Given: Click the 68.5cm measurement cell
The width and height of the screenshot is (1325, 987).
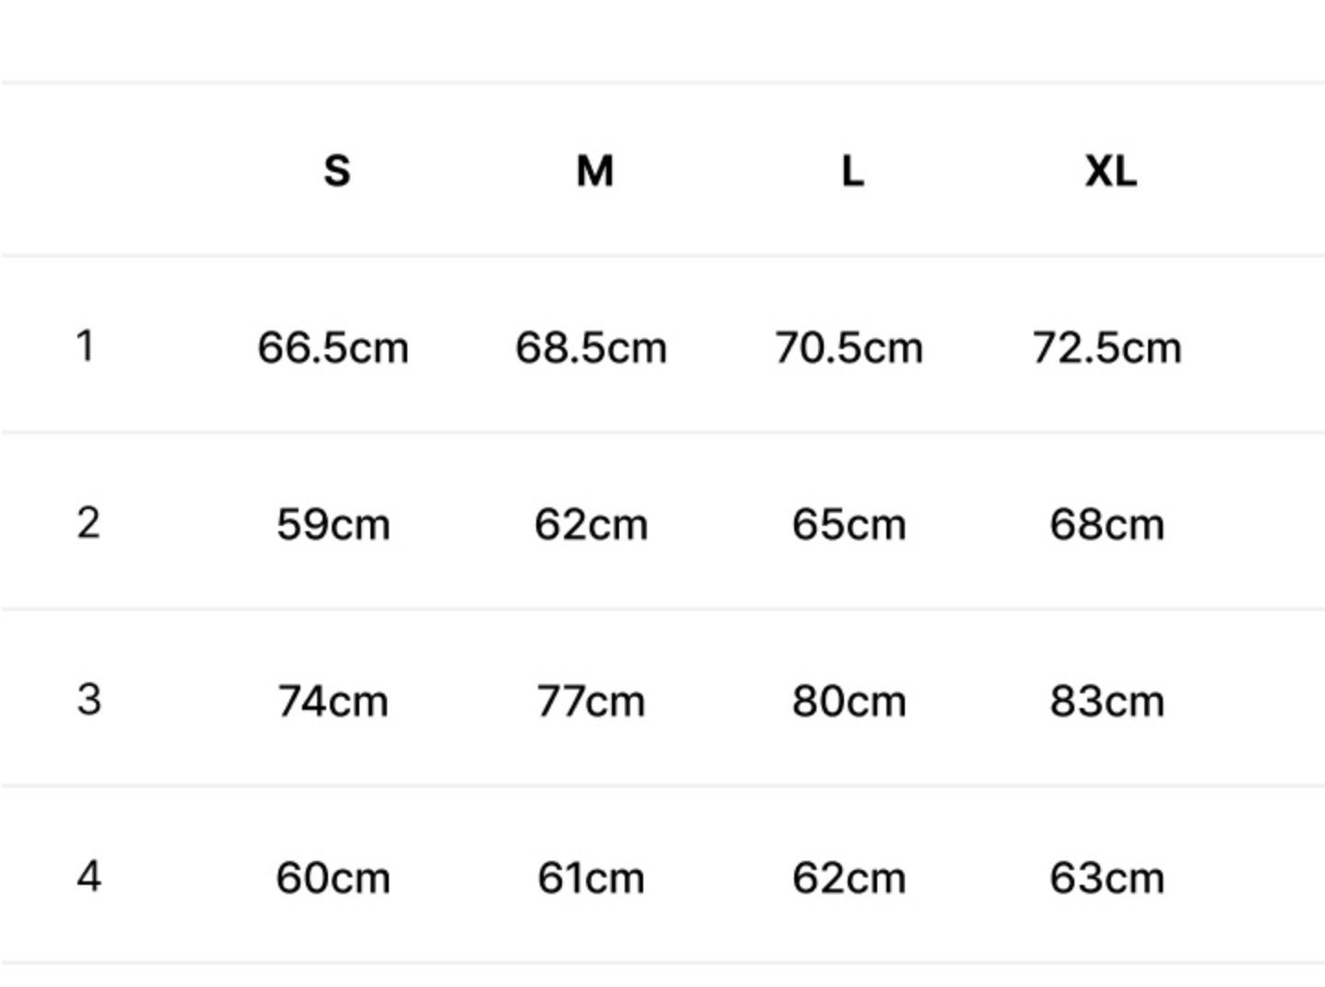Looking at the screenshot, I should click(591, 348).
